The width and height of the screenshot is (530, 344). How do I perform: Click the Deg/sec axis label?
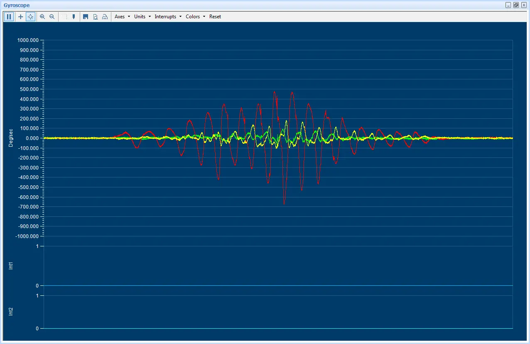(11, 138)
